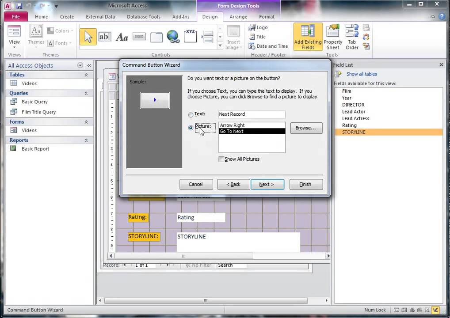The width and height of the screenshot is (450, 318).
Task: Open the File tab
Action: tap(16, 17)
